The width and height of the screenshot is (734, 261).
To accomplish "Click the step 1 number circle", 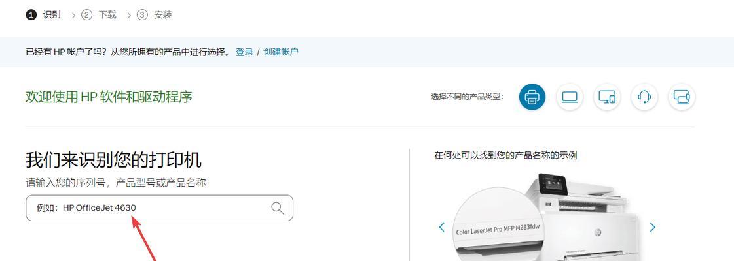I will tap(31, 15).
